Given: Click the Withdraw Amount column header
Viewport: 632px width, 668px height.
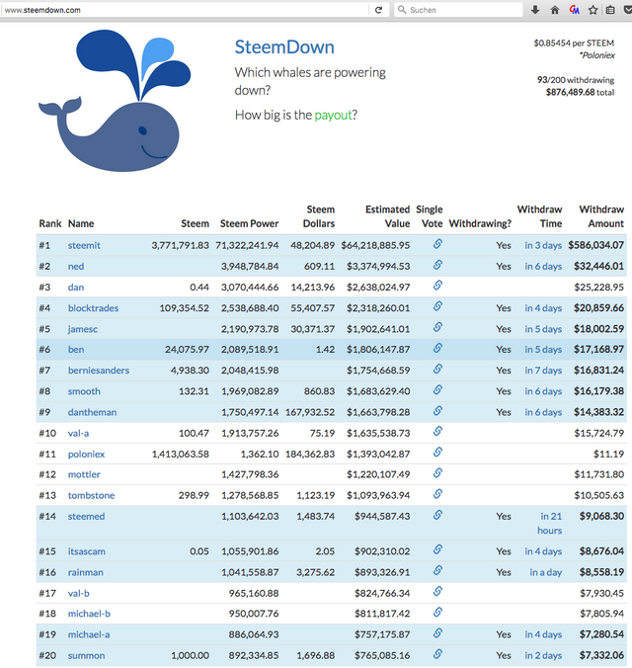Looking at the screenshot, I should pos(601,216).
